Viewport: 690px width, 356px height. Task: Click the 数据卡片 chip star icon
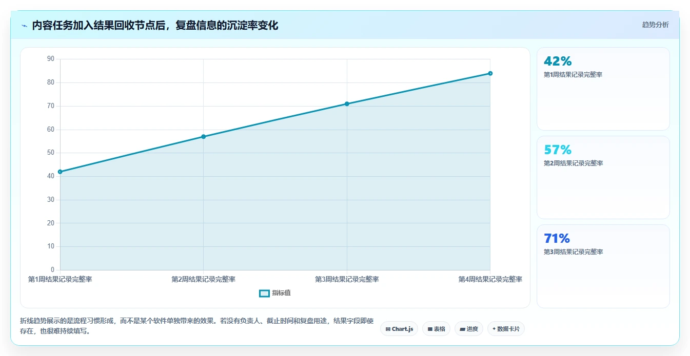click(x=494, y=329)
